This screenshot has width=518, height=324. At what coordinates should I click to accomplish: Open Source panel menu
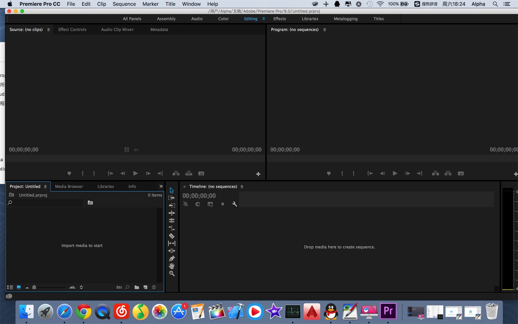click(49, 30)
